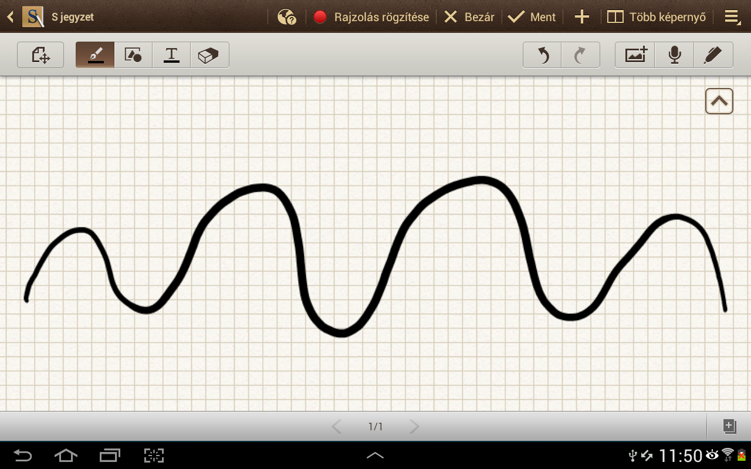Select the pen drawing tool

pos(95,55)
